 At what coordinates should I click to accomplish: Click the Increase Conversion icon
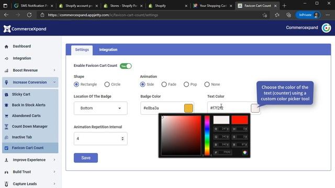[6, 83]
